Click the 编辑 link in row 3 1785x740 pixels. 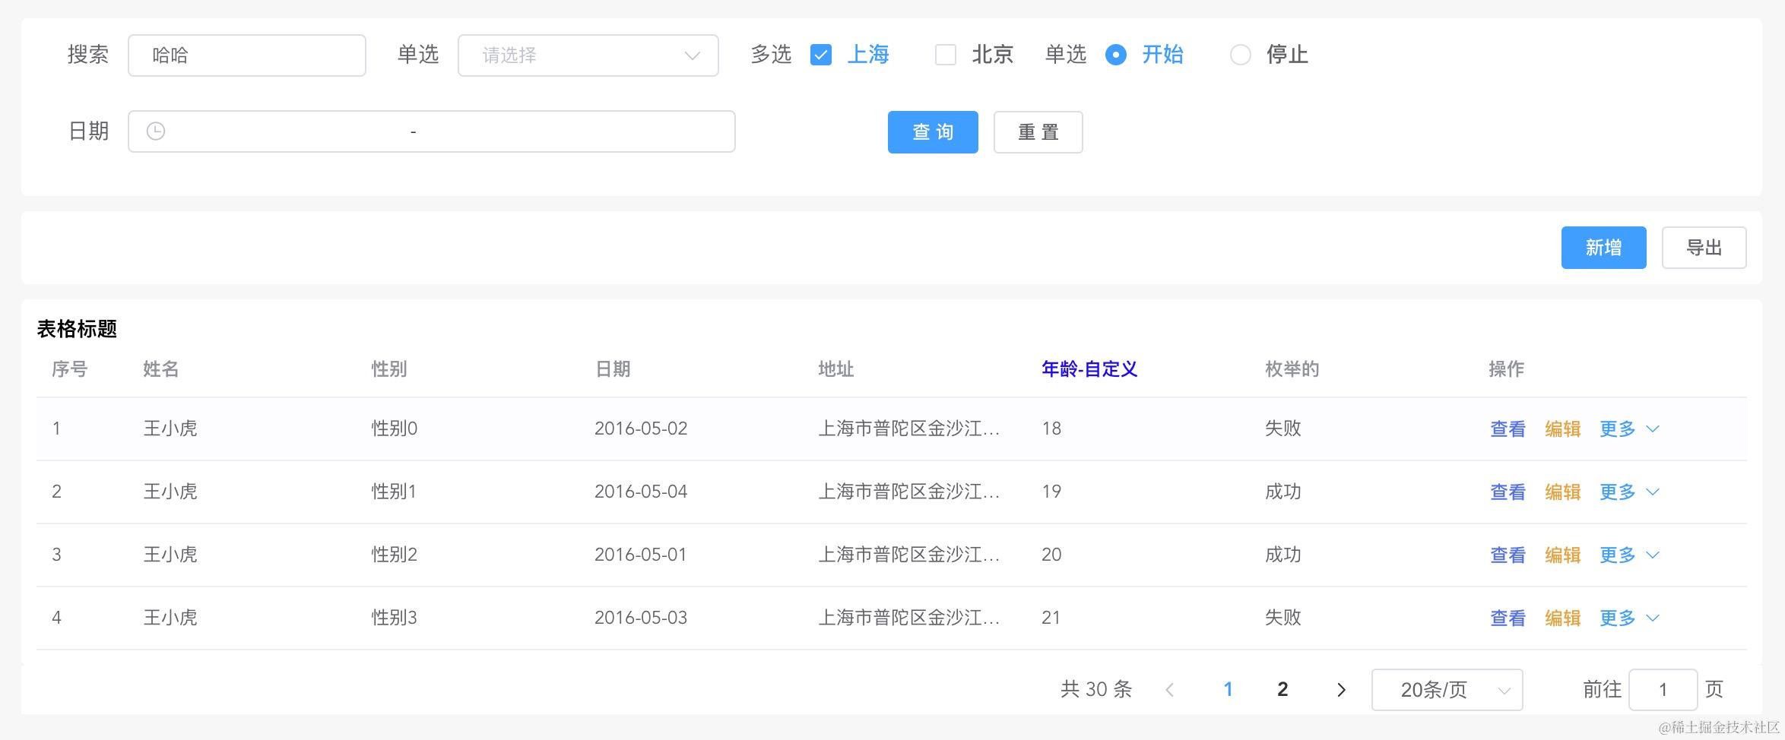[x=1562, y=555]
